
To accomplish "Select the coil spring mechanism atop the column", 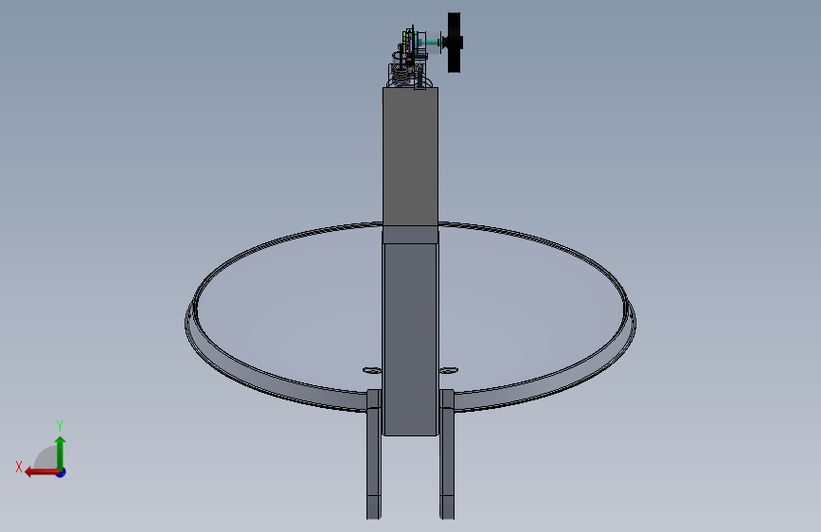I will (x=400, y=71).
